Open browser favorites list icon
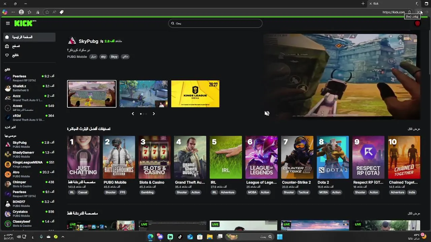Image resolution: width=431 pixels, height=242 pixels. 30,12
